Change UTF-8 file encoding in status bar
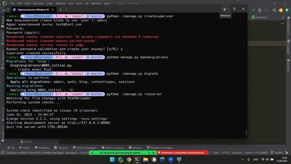Screen dimensions: 291x164 (226, 153)
